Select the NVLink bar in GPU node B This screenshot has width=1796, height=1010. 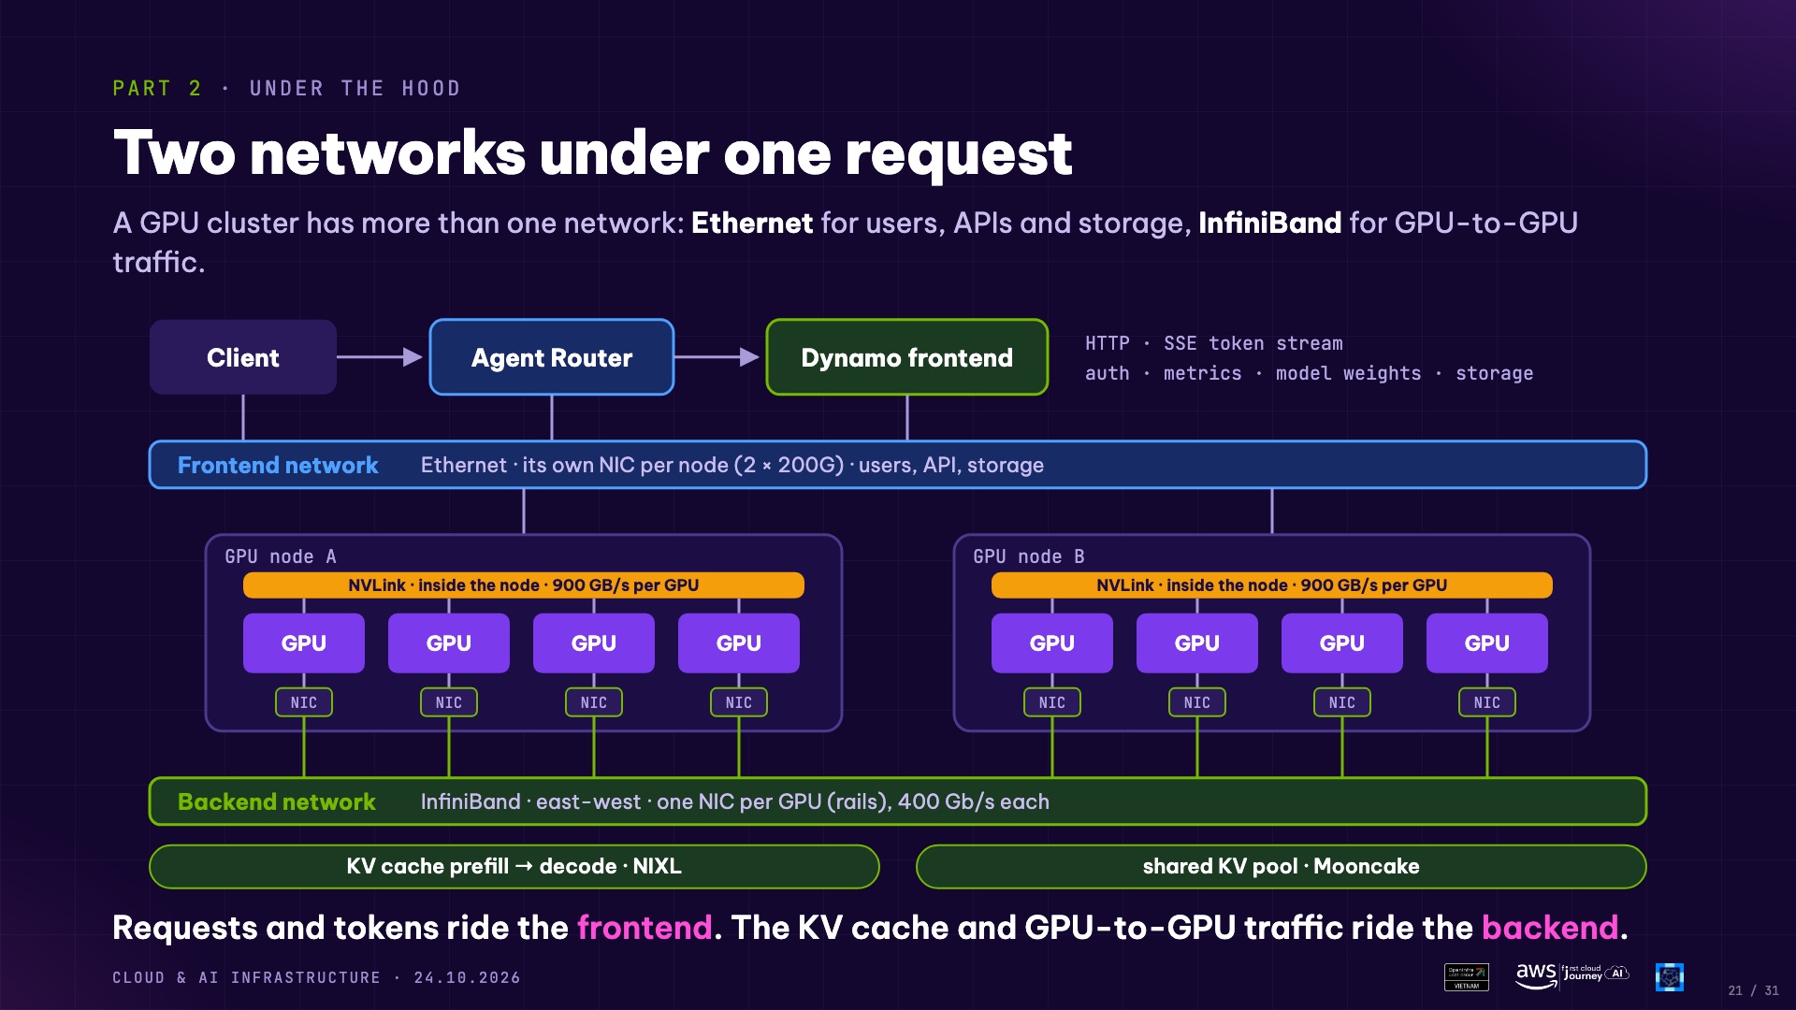coord(1272,585)
